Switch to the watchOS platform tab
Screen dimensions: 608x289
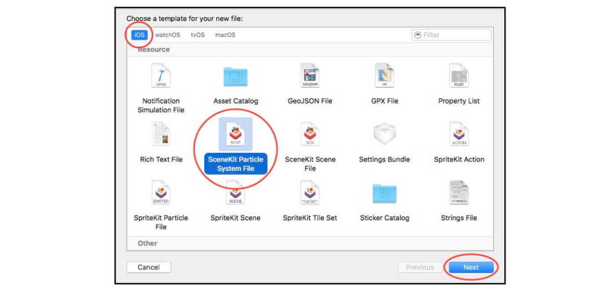coord(168,35)
